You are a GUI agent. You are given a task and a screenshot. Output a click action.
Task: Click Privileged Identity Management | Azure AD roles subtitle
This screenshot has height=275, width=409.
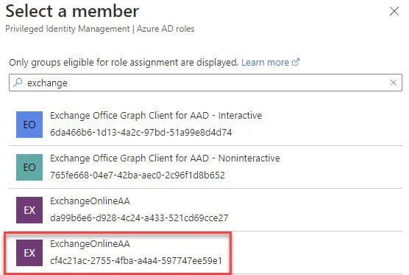coord(100,29)
